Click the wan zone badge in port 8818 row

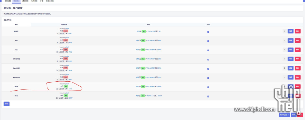66,40
